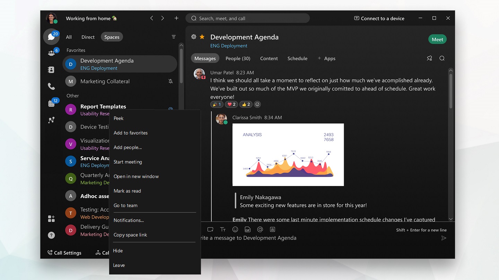
Task: Open the Messages tab
Action: click(x=205, y=58)
